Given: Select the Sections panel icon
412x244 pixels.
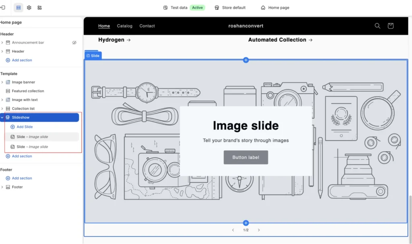Looking at the screenshot, I should (19, 8).
